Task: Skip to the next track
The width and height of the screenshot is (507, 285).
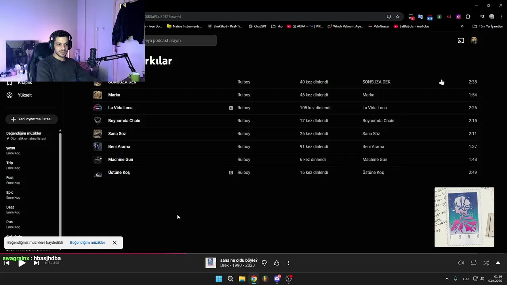Action: pos(36,263)
